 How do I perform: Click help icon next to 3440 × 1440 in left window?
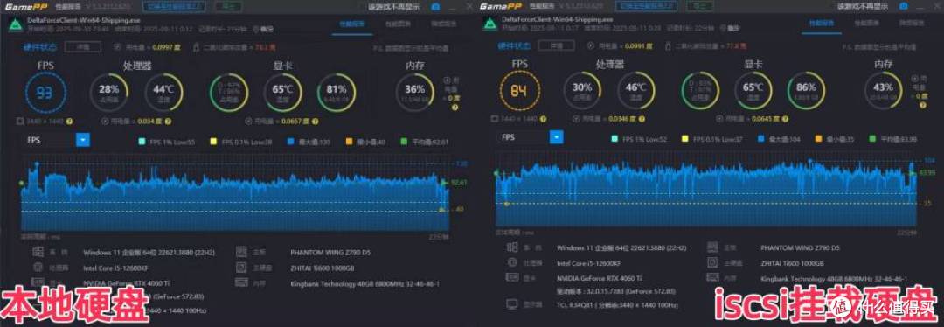tap(69, 121)
